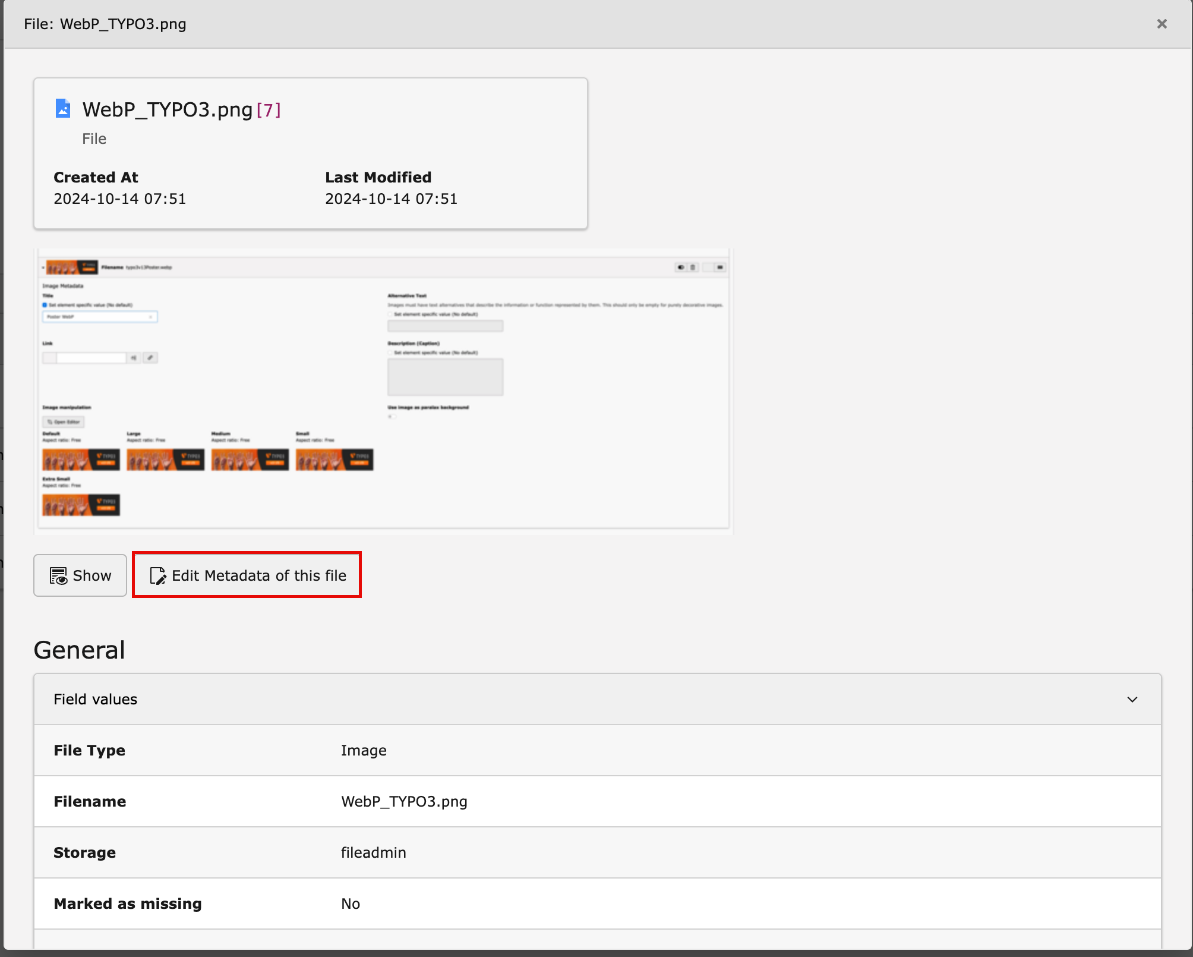Collapse the typo3v13Poster.webp file reference record
Viewport: 1193px width, 957px height.
pos(43,267)
